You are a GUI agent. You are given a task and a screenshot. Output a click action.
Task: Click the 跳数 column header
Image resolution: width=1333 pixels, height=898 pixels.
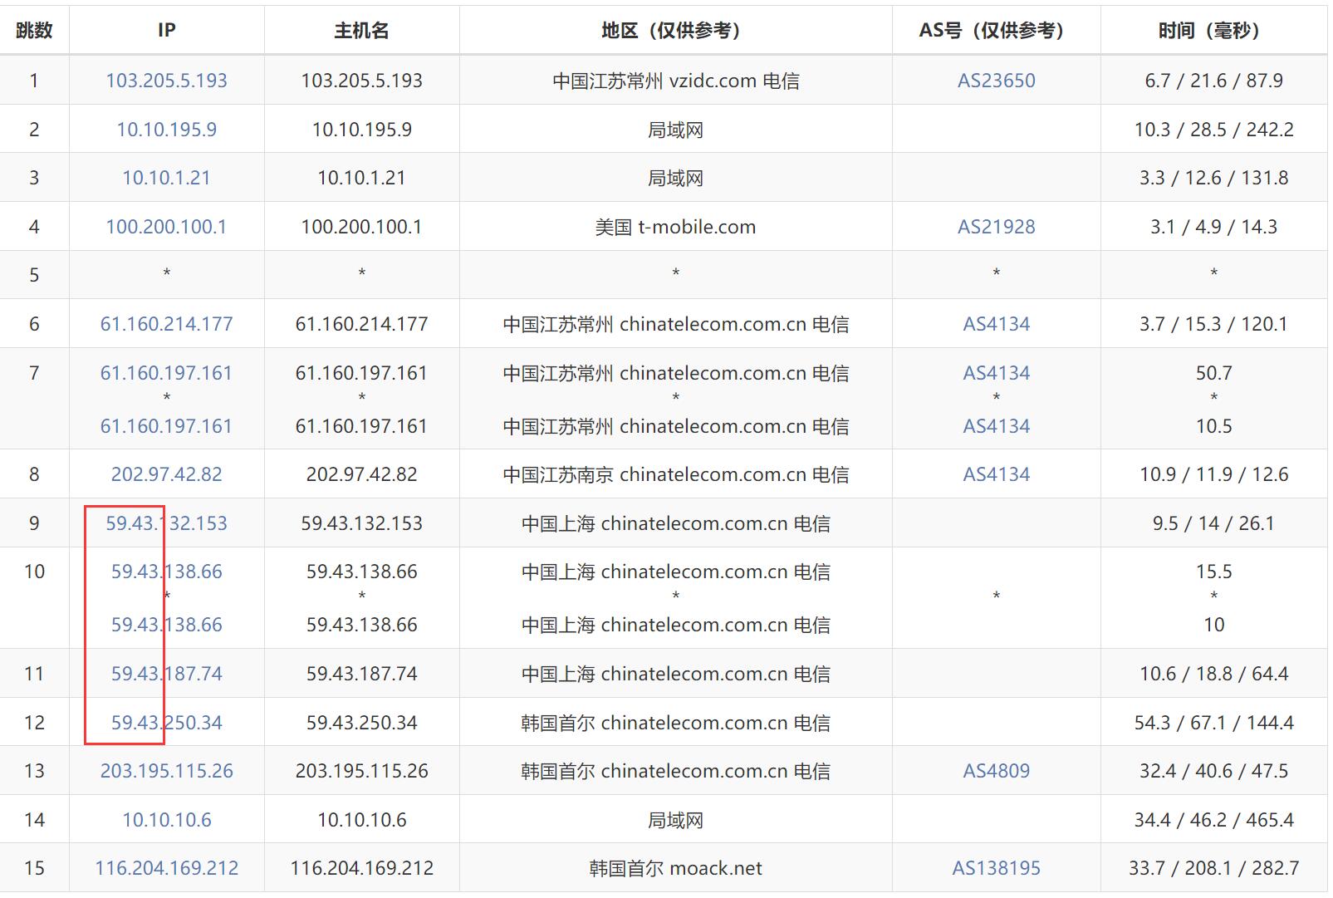point(34,30)
